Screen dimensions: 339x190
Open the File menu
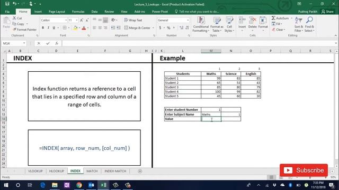coord(7,12)
